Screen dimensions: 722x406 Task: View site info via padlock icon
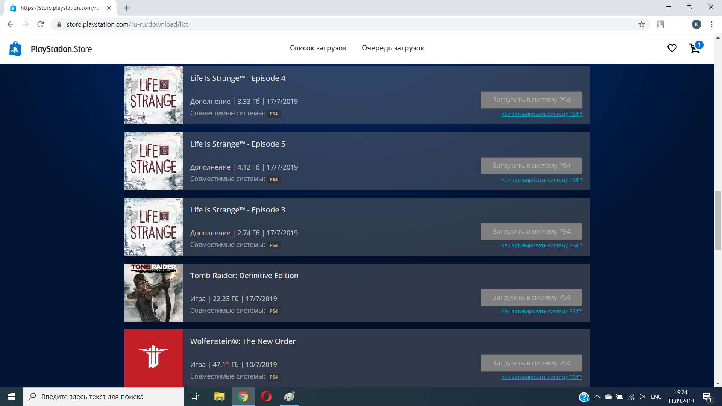point(59,24)
